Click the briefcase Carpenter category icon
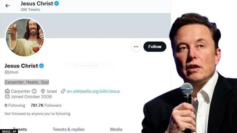This screenshot has height=133, width=237. pyautogui.click(x=7, y=91)
